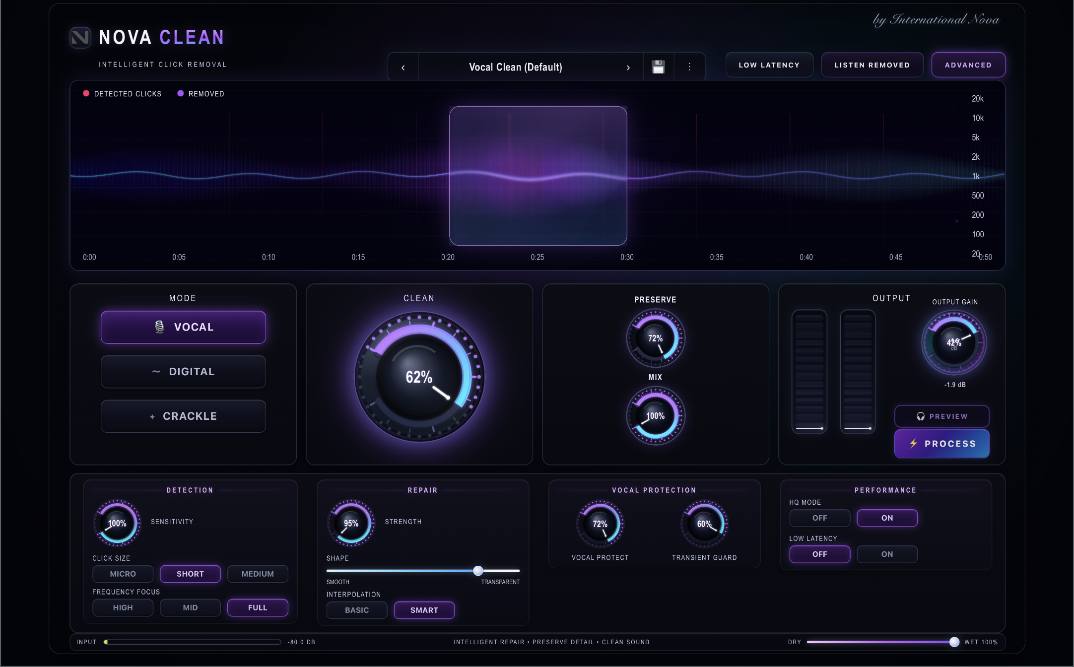Click the Preview headphones button
This screenshot has height=667, width=1074.
point(942,416)
